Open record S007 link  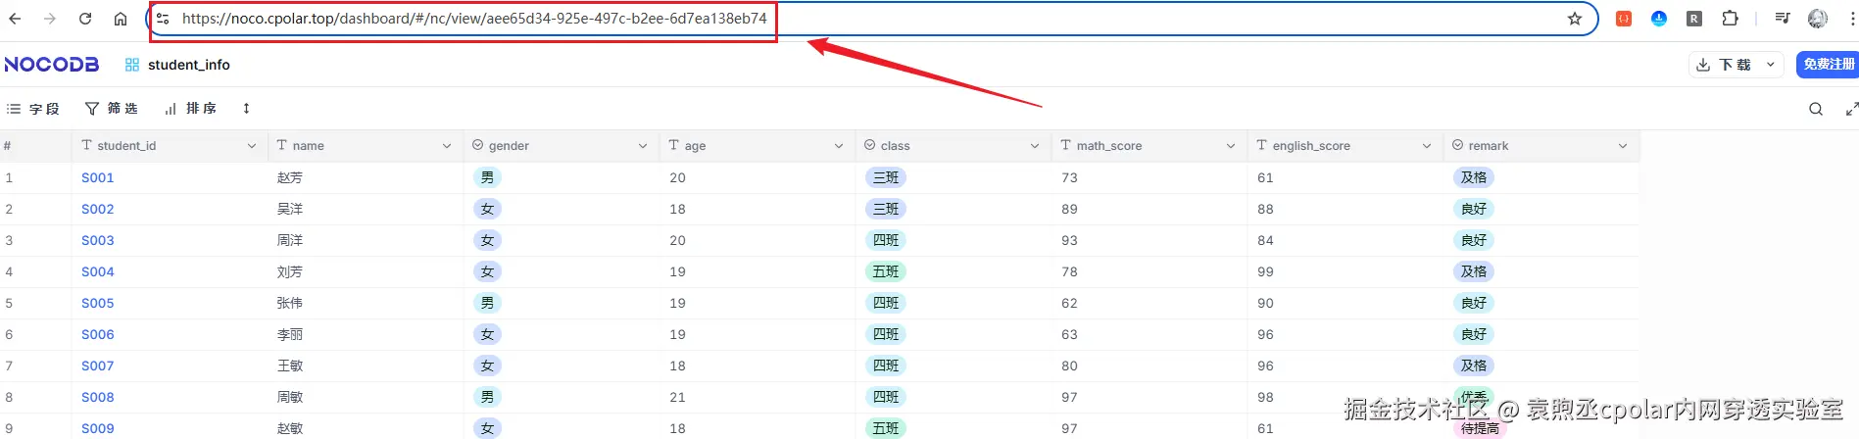98,366
